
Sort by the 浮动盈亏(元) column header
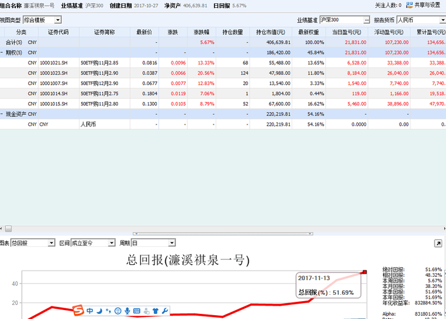pos(389,32)
